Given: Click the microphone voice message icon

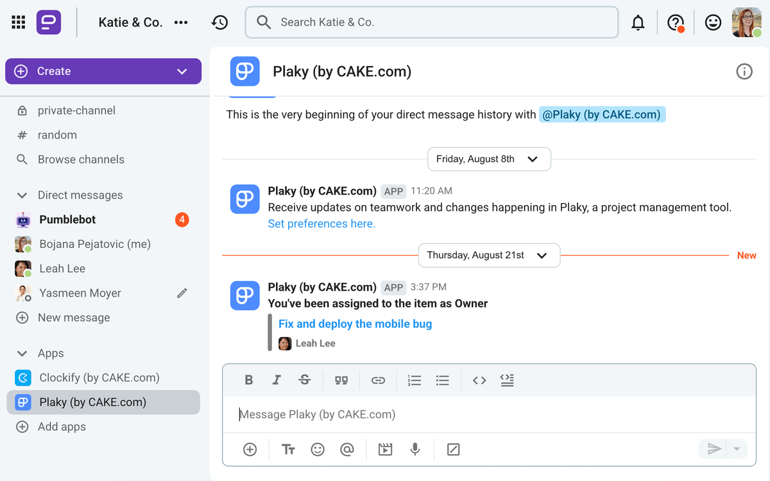Looking at the screenshot, I should (415, 450).
